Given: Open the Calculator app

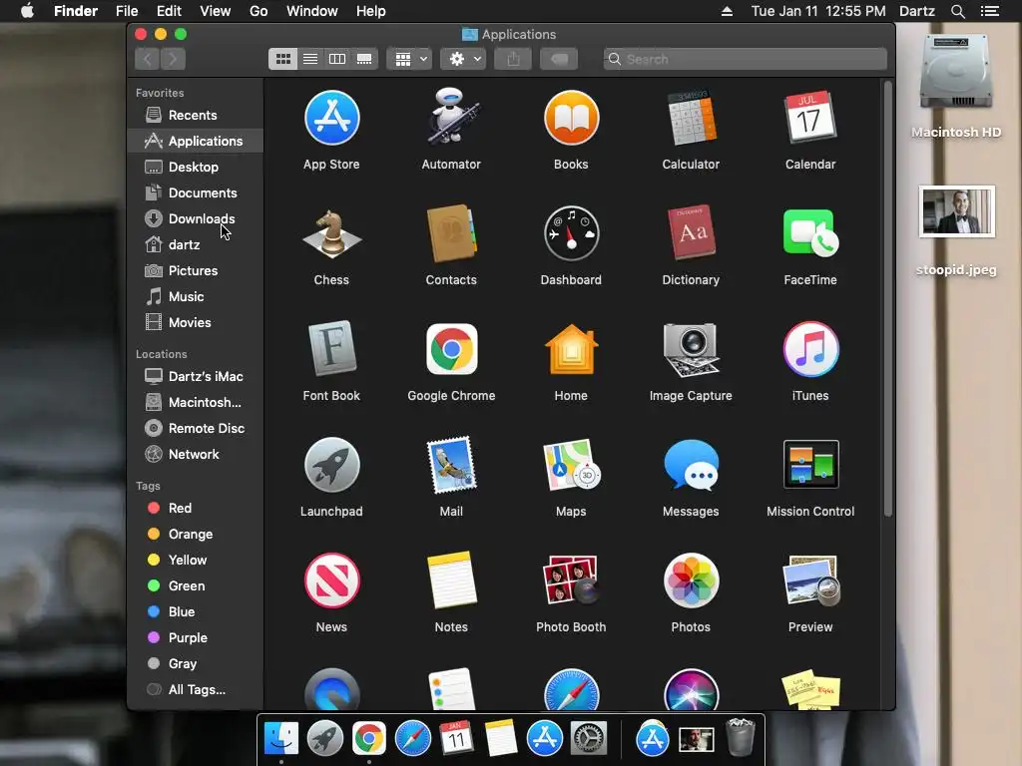Looking at the screenshot, I should [691, 118].
